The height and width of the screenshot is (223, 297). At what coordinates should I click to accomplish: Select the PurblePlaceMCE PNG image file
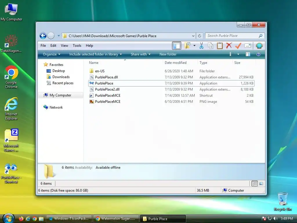171,101
